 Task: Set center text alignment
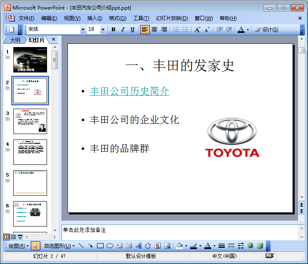coord(154,30)
